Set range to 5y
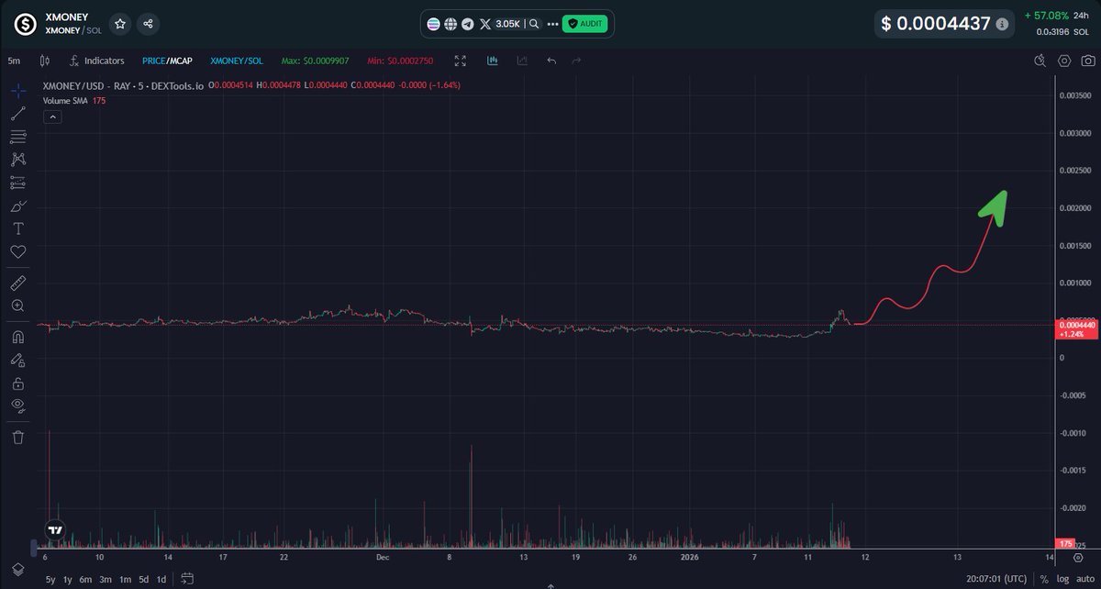The height and width of the screenshot is (589, 1101). (50, 579)
